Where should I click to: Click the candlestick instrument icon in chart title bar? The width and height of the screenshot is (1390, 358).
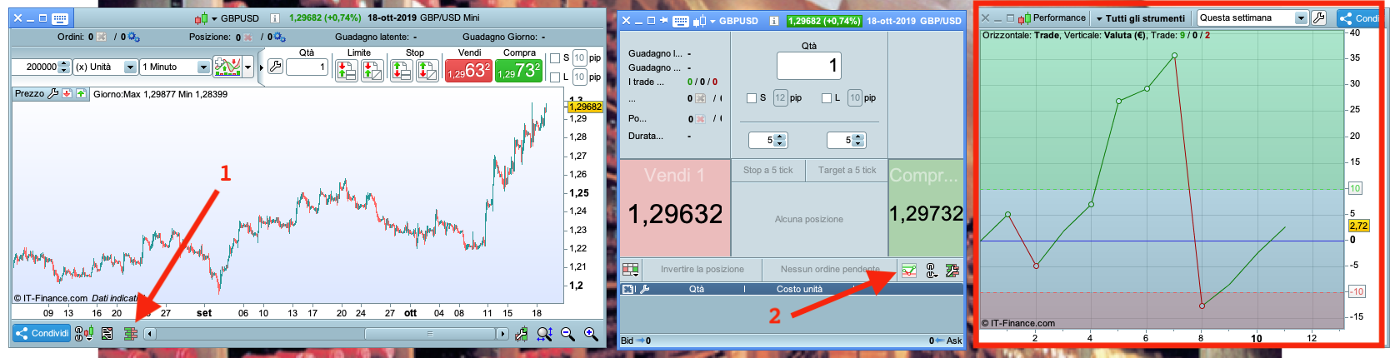pyautogui.click(x=201, y=17)
